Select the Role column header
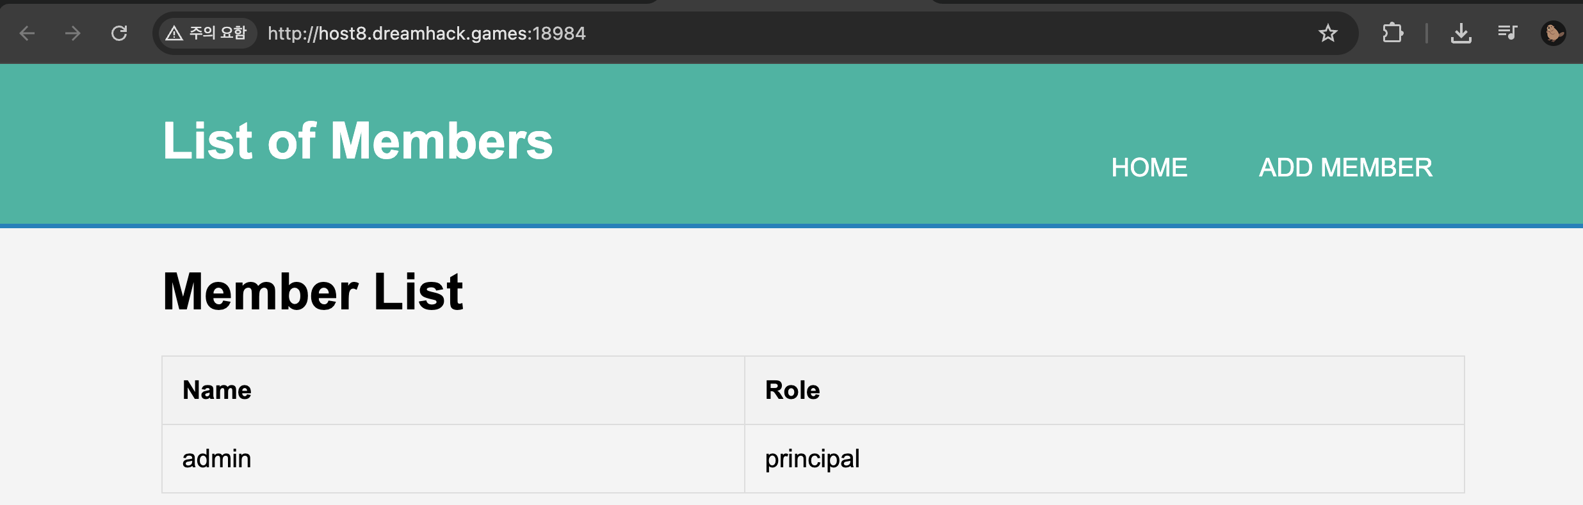1583x505 pixels. [x=1105, y=391]
